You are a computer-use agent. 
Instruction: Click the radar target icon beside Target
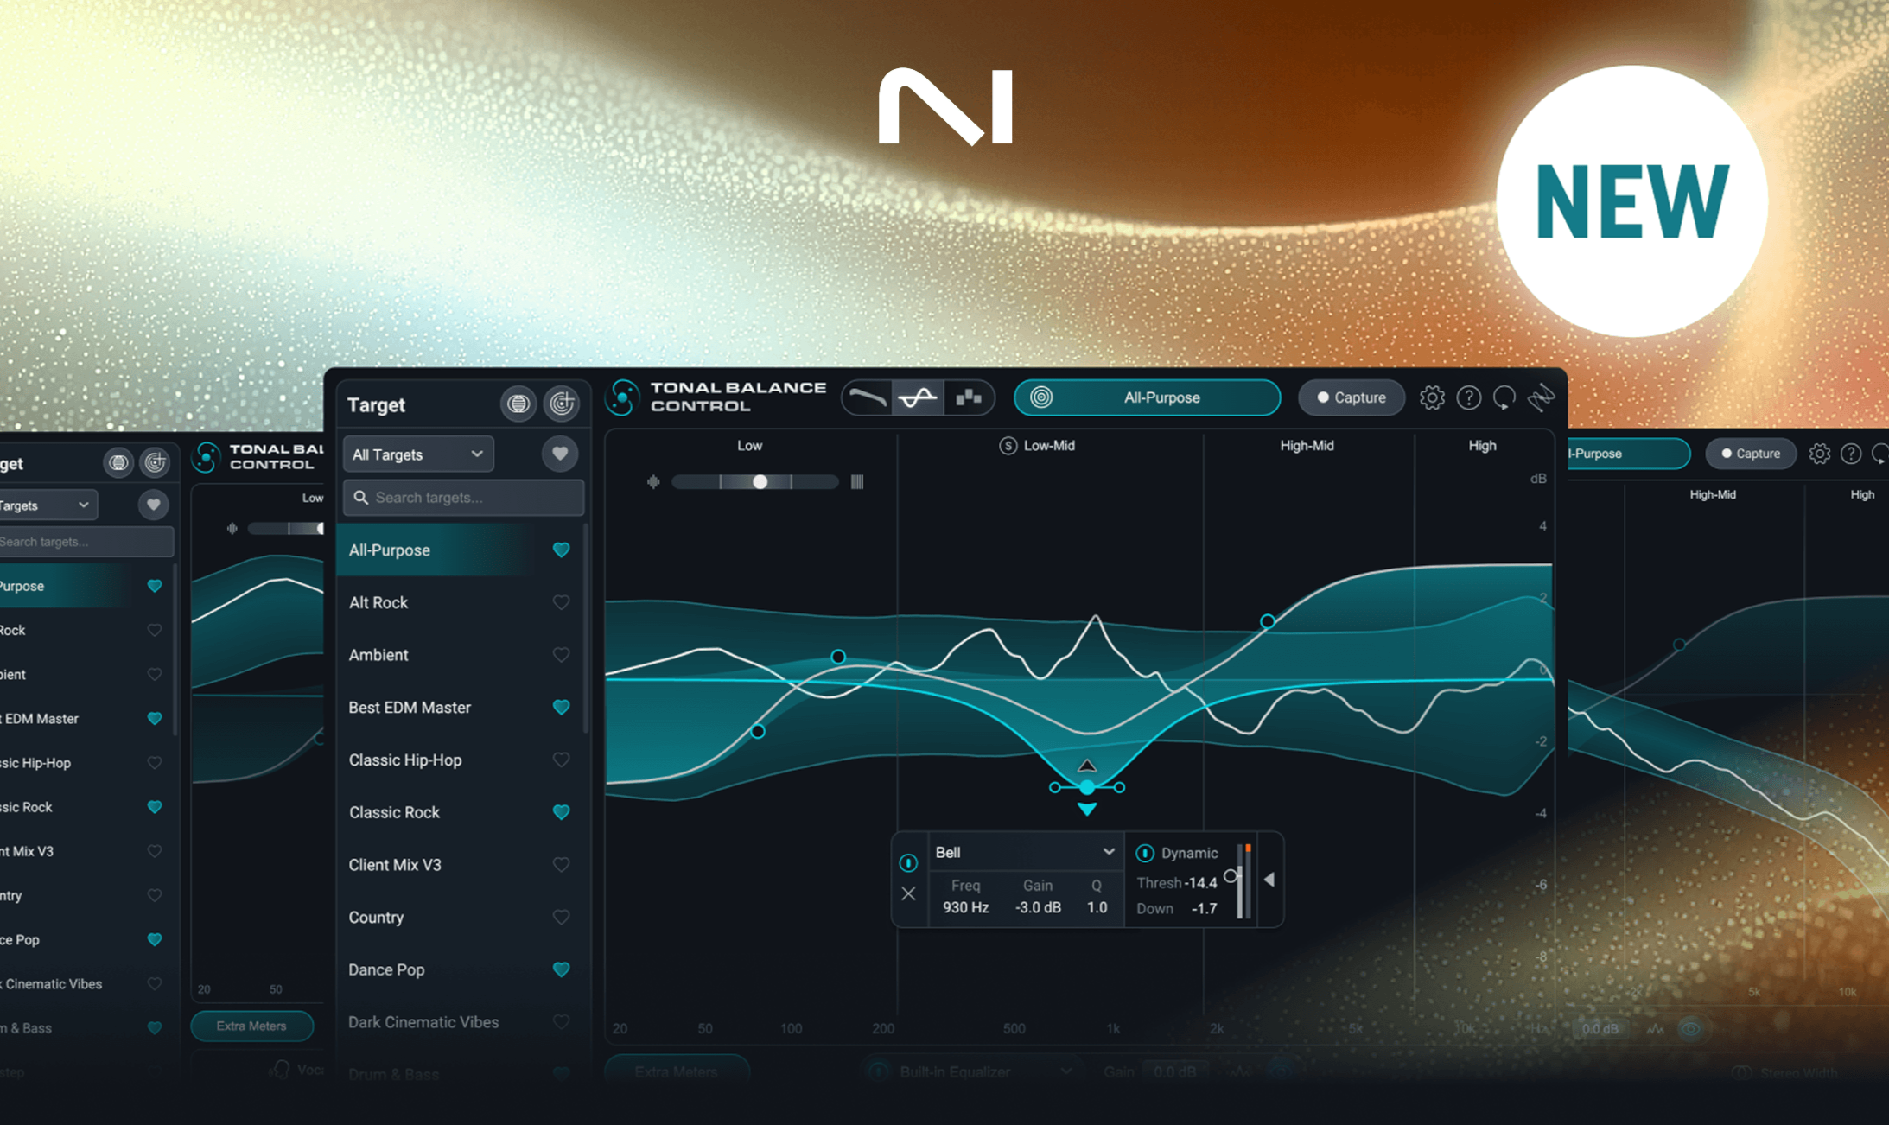[x=562, y=404]
